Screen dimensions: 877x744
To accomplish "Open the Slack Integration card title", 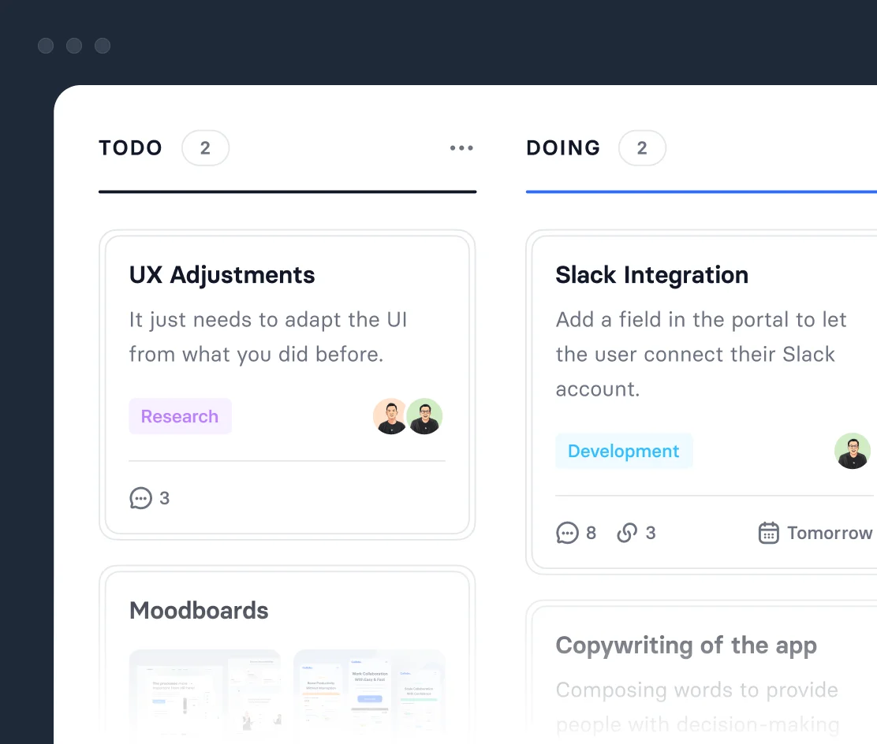I will 651,275.
